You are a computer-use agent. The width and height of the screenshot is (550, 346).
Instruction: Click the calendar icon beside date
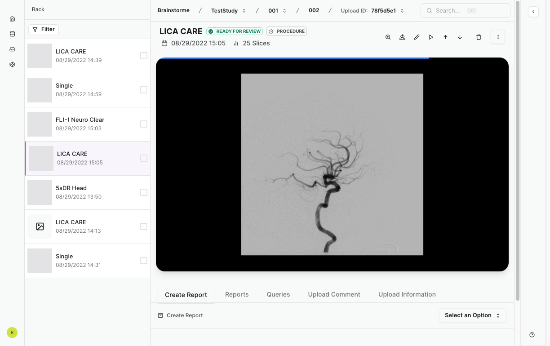coord(164,43)
